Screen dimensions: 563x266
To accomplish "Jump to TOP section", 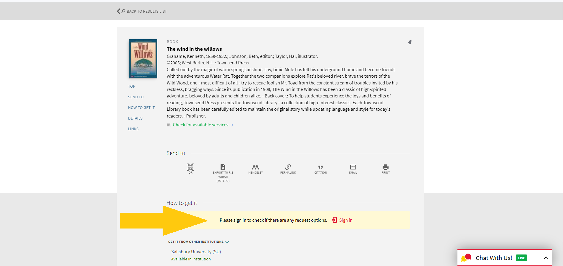I will point(132,87).
